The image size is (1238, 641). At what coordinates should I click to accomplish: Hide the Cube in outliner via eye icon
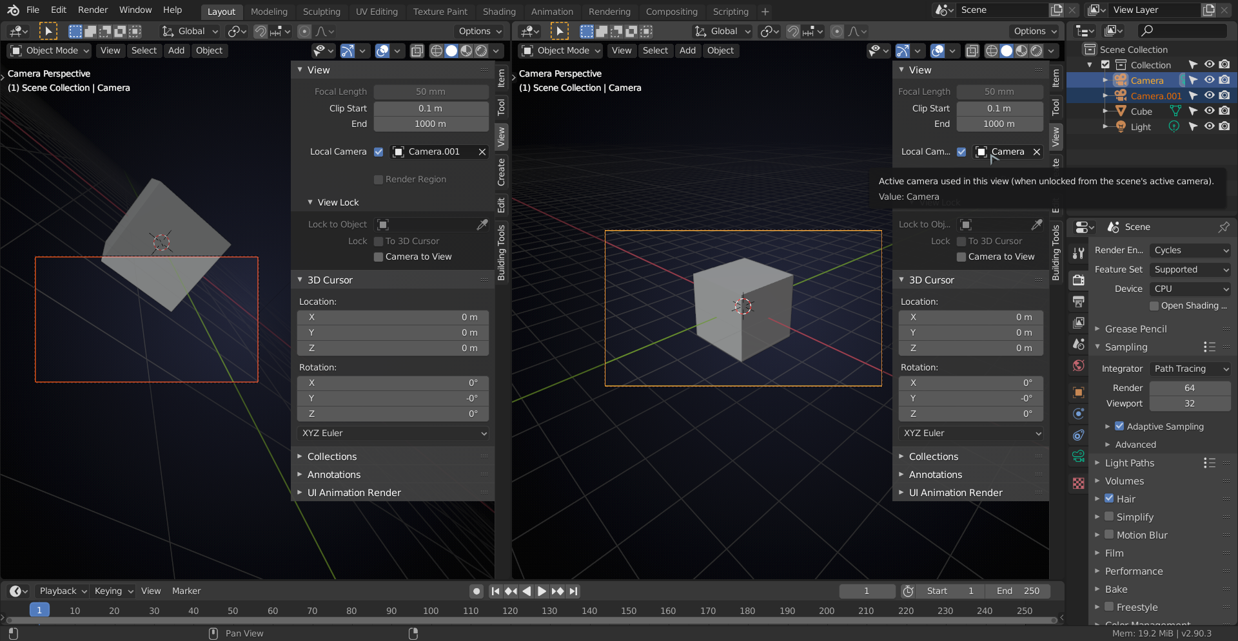pyautogui.click(x=1209, y=111)
